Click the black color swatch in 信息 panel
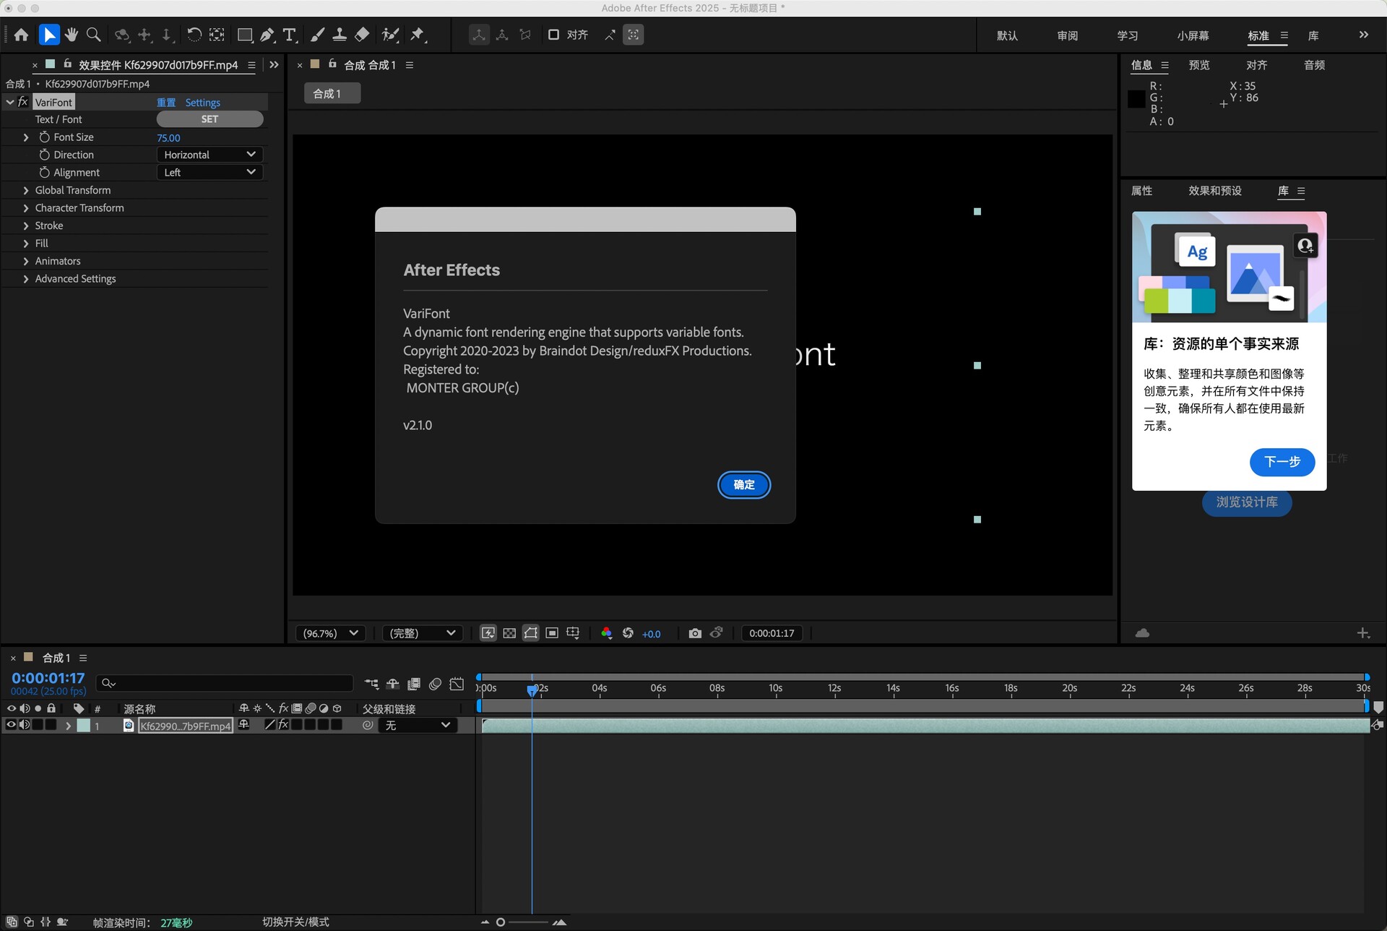This screenshot has height=931, width=1387. [1136, 99]
